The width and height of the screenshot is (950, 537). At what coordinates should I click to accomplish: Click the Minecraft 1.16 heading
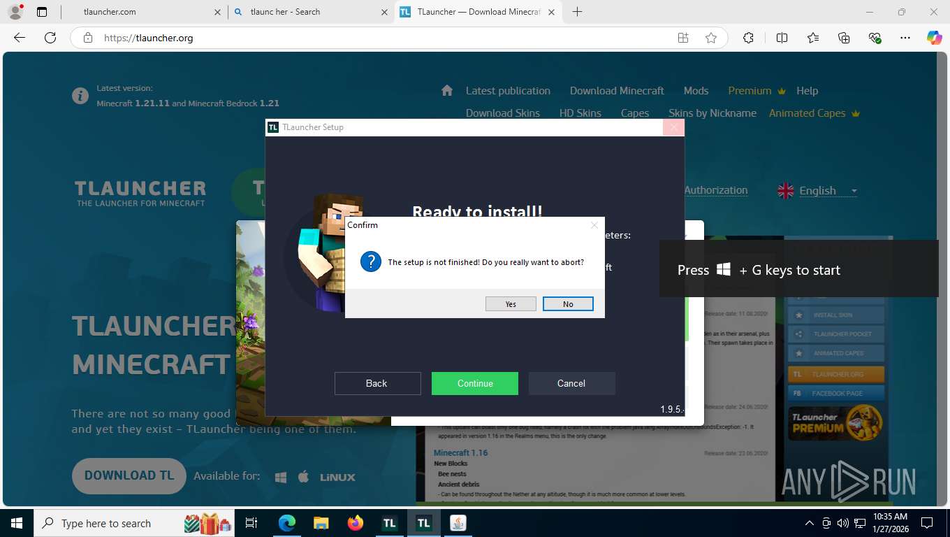click(x=460, y=453)
